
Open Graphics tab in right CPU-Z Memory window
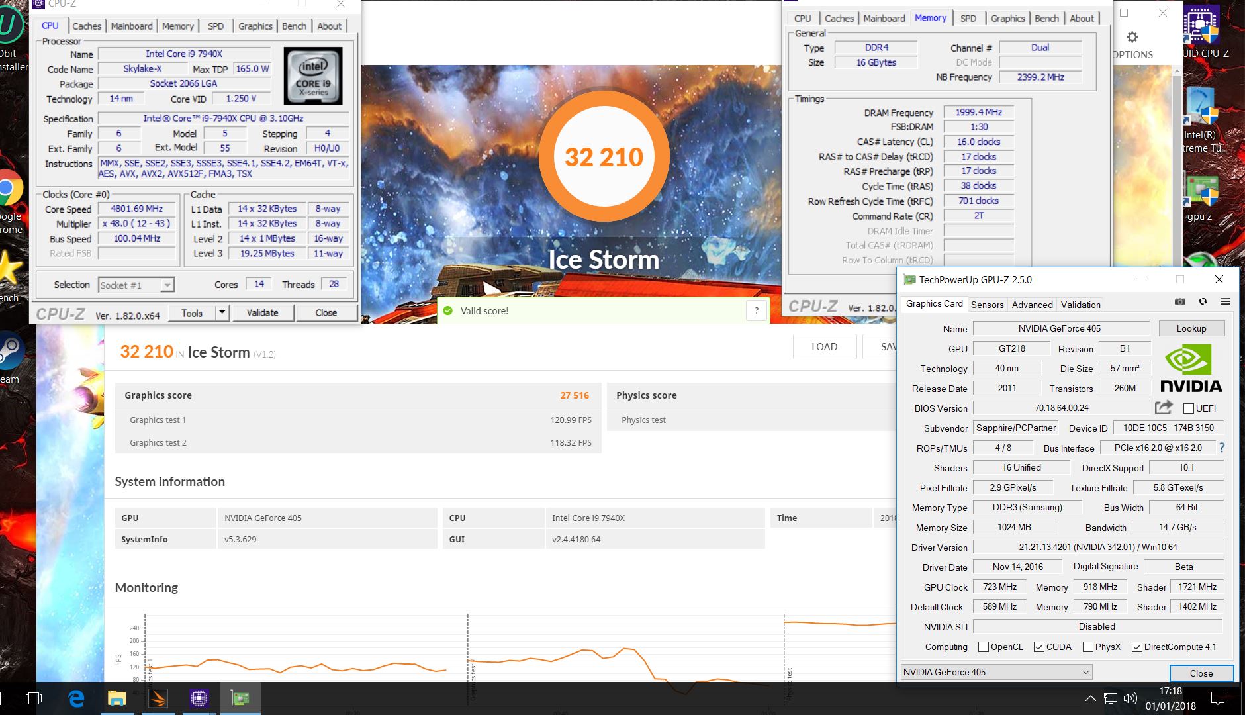click(x=1007, y=18)
